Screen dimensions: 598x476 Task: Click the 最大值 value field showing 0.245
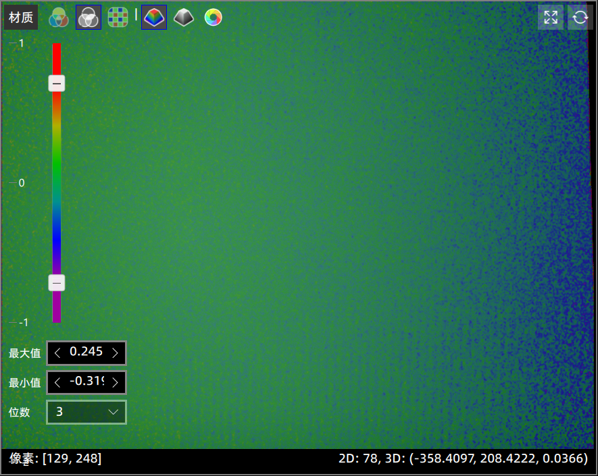[86, 352]
